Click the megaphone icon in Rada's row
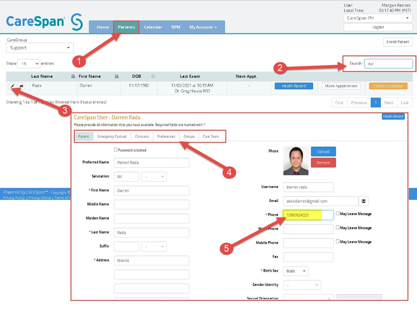Image resolution: width=417 pixels, height=333 pixels. pos(22,86)
